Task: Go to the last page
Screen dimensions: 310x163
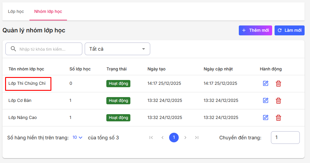Action: [x=197, y=138]
